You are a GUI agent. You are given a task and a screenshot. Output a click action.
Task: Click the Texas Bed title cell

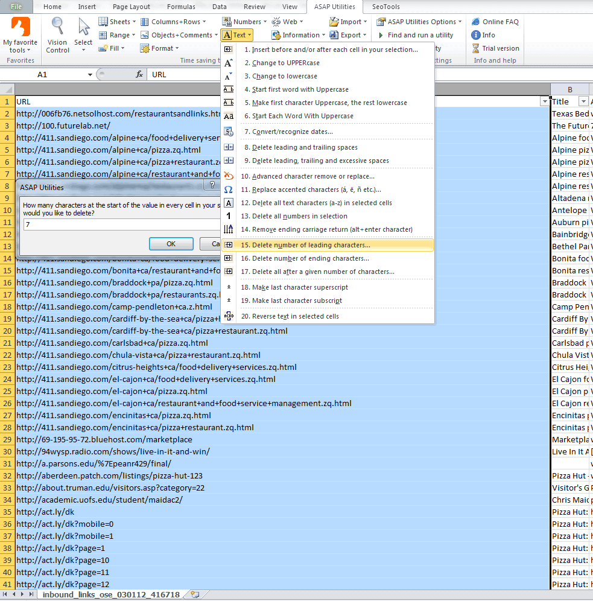[570, 113]
